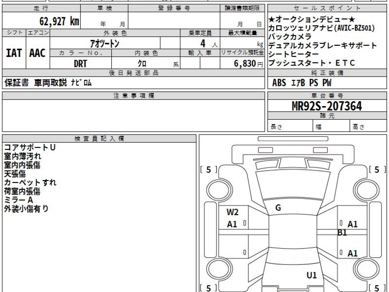The width and height of the screenshot is (389, 292).
Task: Select exterior color アオツートン
Action: point(105,43)
